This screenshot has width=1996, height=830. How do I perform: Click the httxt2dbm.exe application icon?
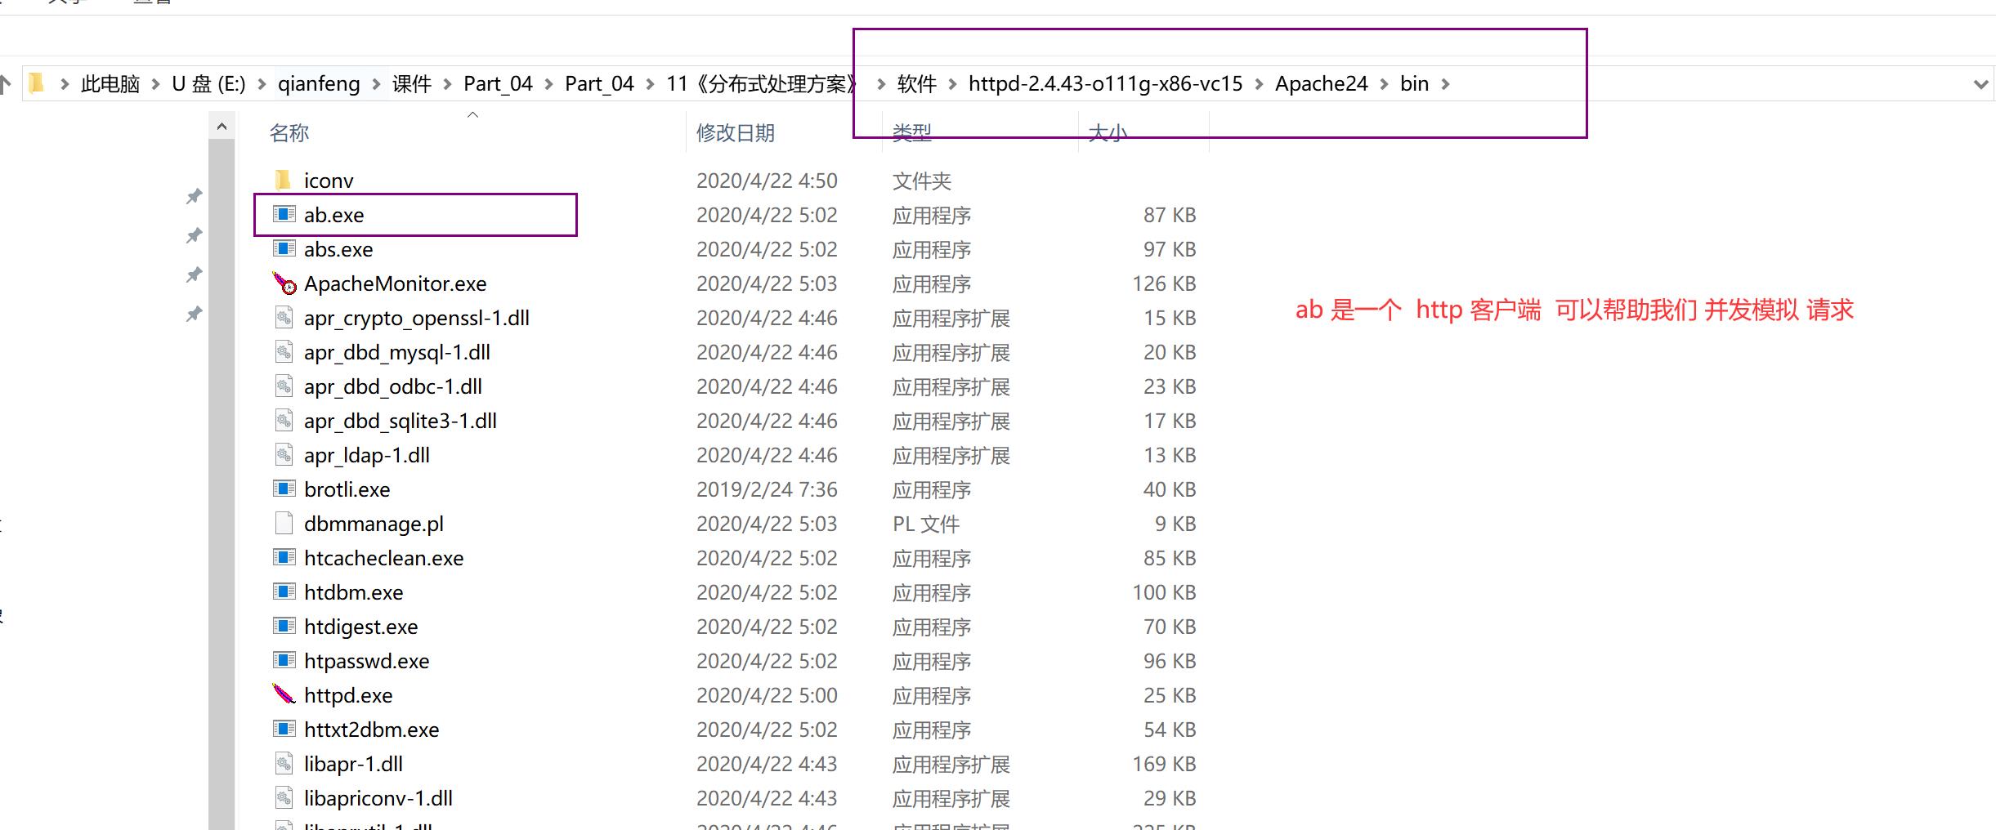click(x=284, y=729)
